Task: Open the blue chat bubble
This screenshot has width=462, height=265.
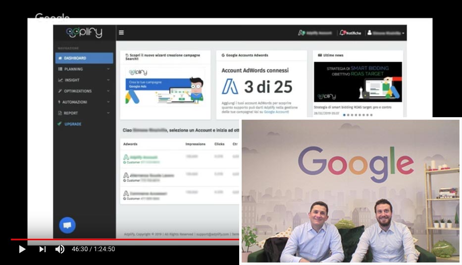Action: coord(67,225)
